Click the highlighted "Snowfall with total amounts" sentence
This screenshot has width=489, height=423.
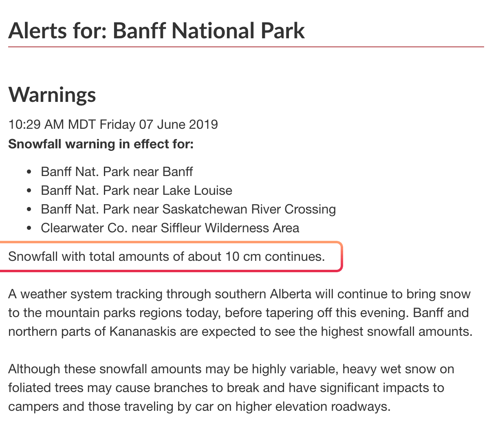pyautogui.click(x=167, y=256)
